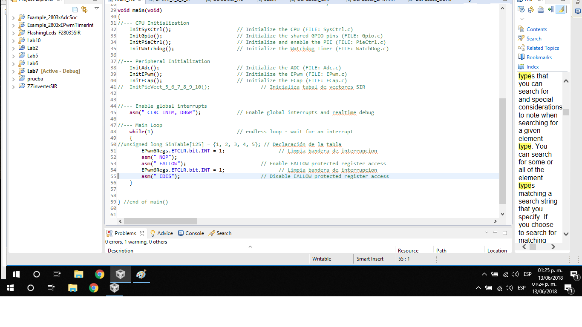
Task: Open File Explorer in the taskbar containing Paint
Action: click(79, 274)
